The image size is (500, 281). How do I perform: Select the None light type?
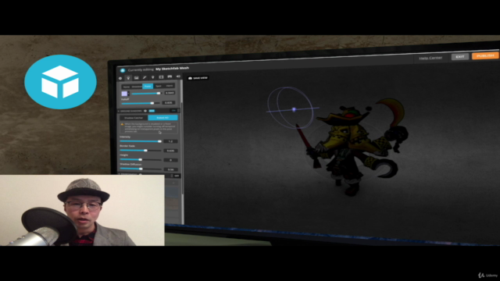pyautogui.click(x=127, y=87)
